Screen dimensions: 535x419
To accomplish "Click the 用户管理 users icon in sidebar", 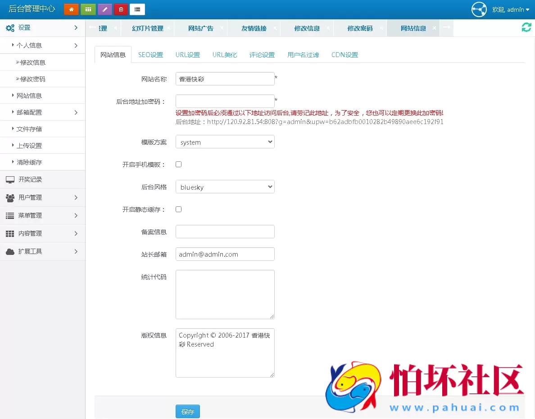I will tap(10, 197).
